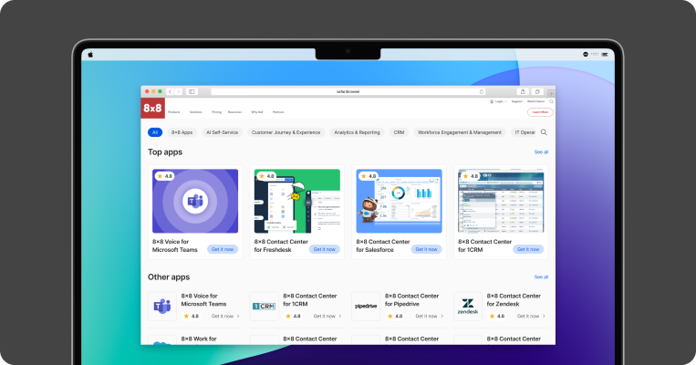
Task: Show the tab overview icon
Action: click(537, 91)
